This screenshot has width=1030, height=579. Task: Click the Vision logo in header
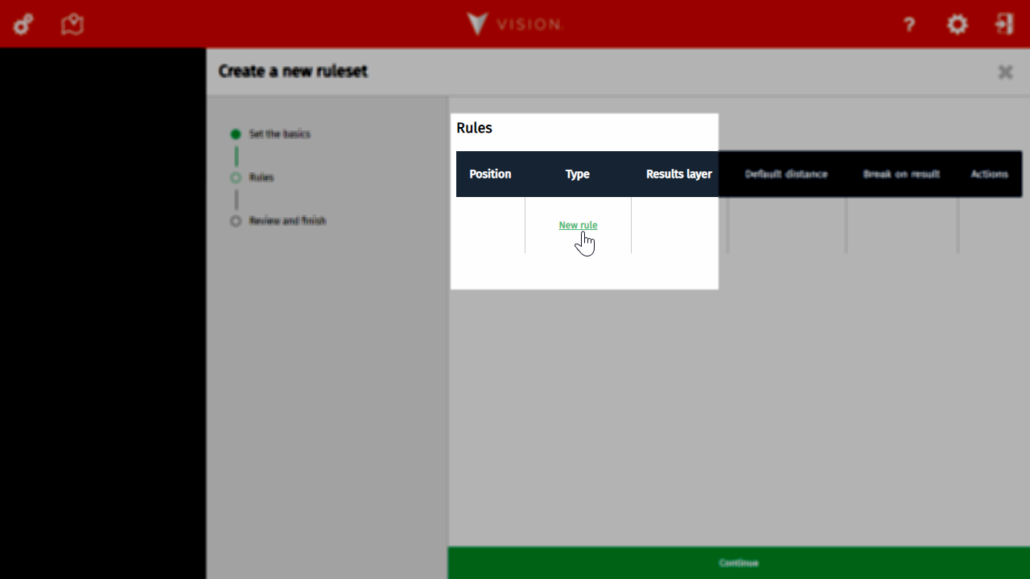click(515, 24)
